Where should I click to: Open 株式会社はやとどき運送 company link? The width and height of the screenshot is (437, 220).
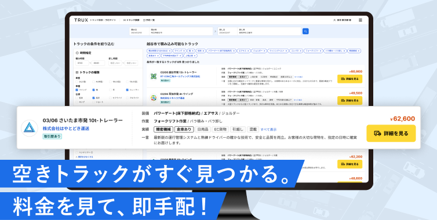[x=65, y=129]
